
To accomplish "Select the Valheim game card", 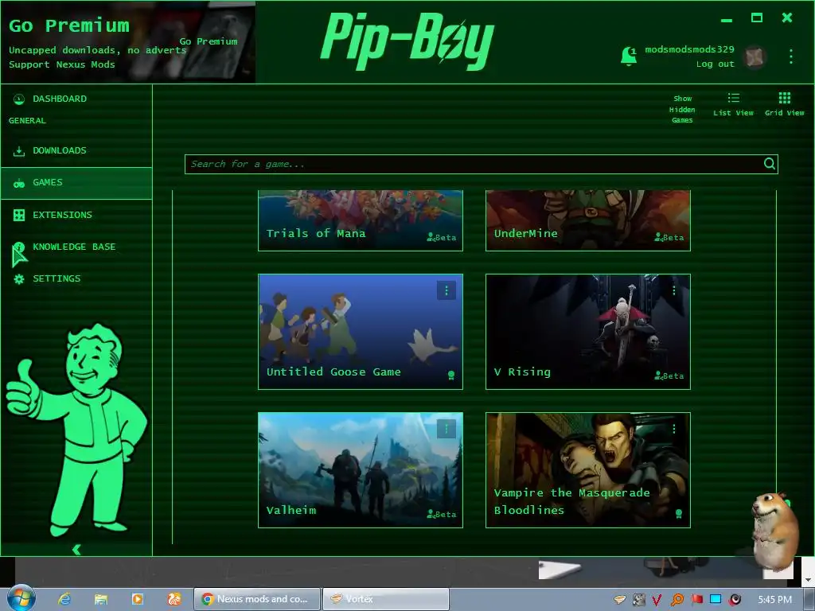I will (x=361, y=470).
